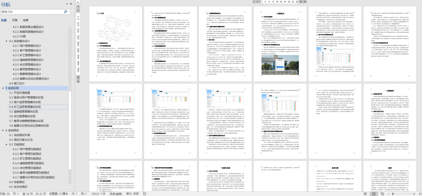
Task: Click inside the 搜索文档 search box
Action: (x=29, y=12)
